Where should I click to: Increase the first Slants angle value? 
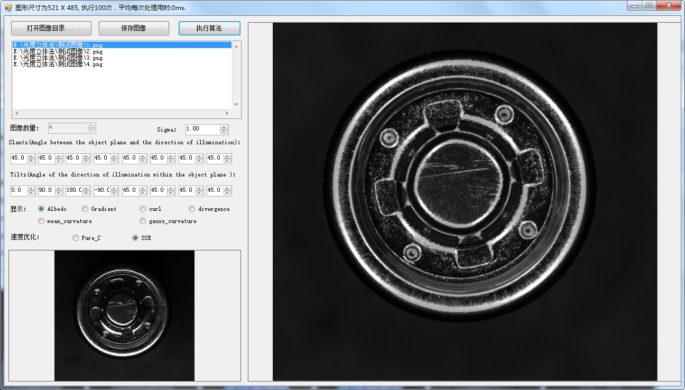[x=31, y=156]
